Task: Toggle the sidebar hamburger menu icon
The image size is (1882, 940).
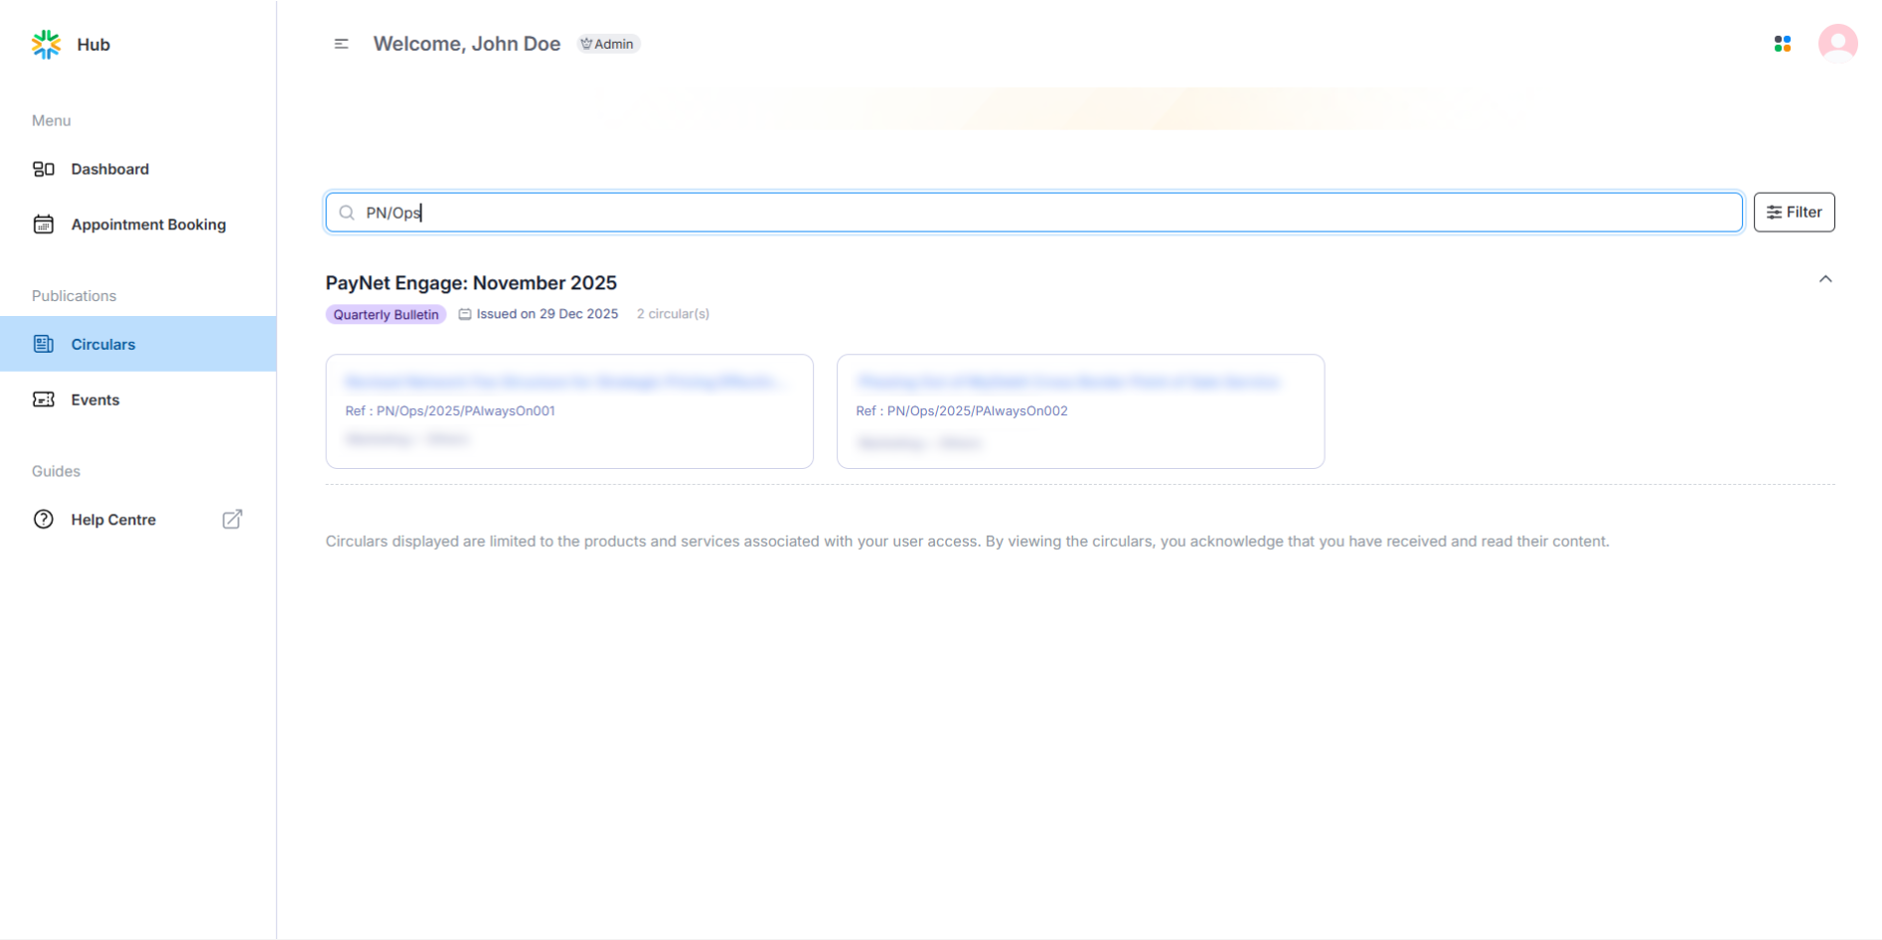Action: (x=341, y=44)
